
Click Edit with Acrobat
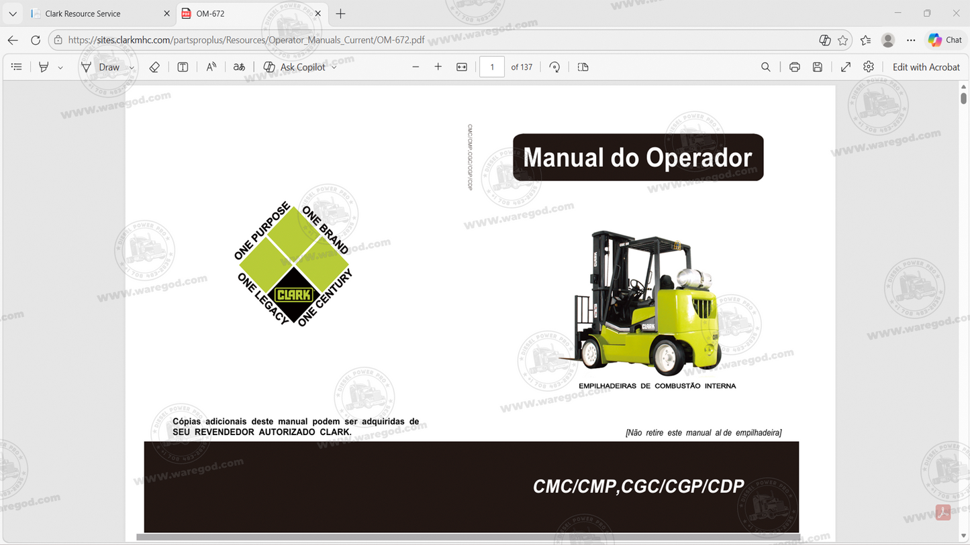click(x=926, y=67)
